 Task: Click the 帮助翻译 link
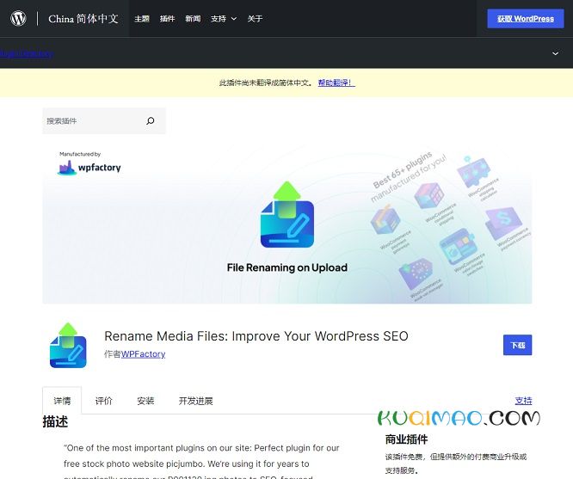coord(336,83)
